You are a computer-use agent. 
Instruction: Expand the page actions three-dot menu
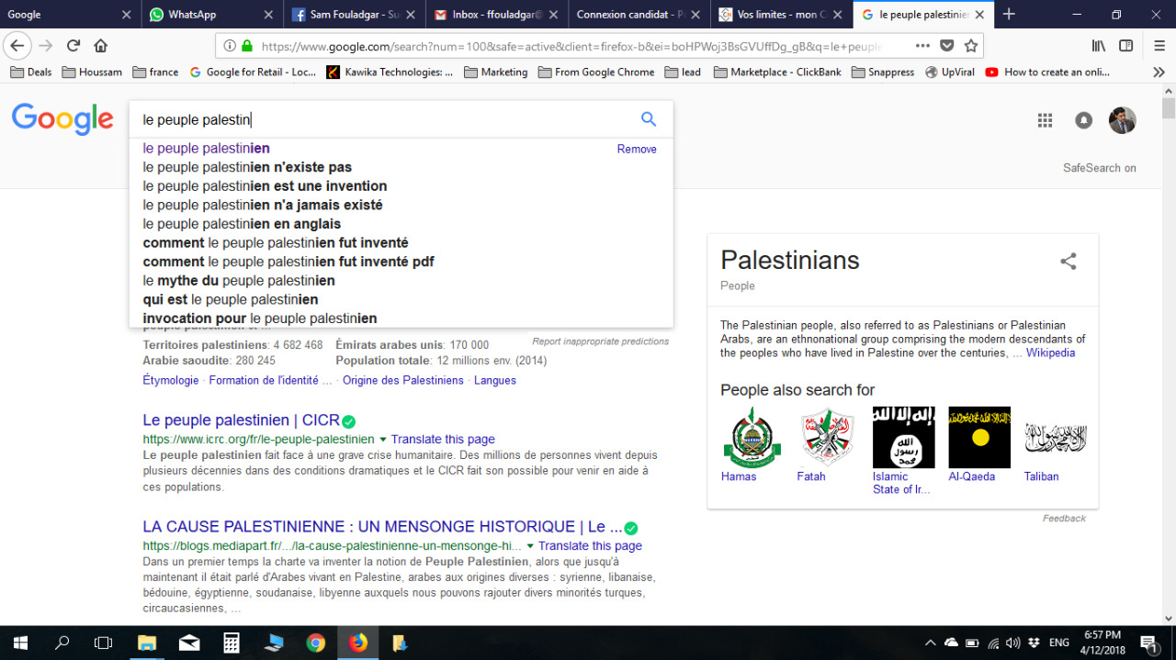922,46
